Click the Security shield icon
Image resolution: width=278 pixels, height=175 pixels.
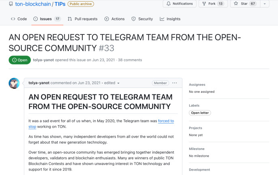(134, 19)
